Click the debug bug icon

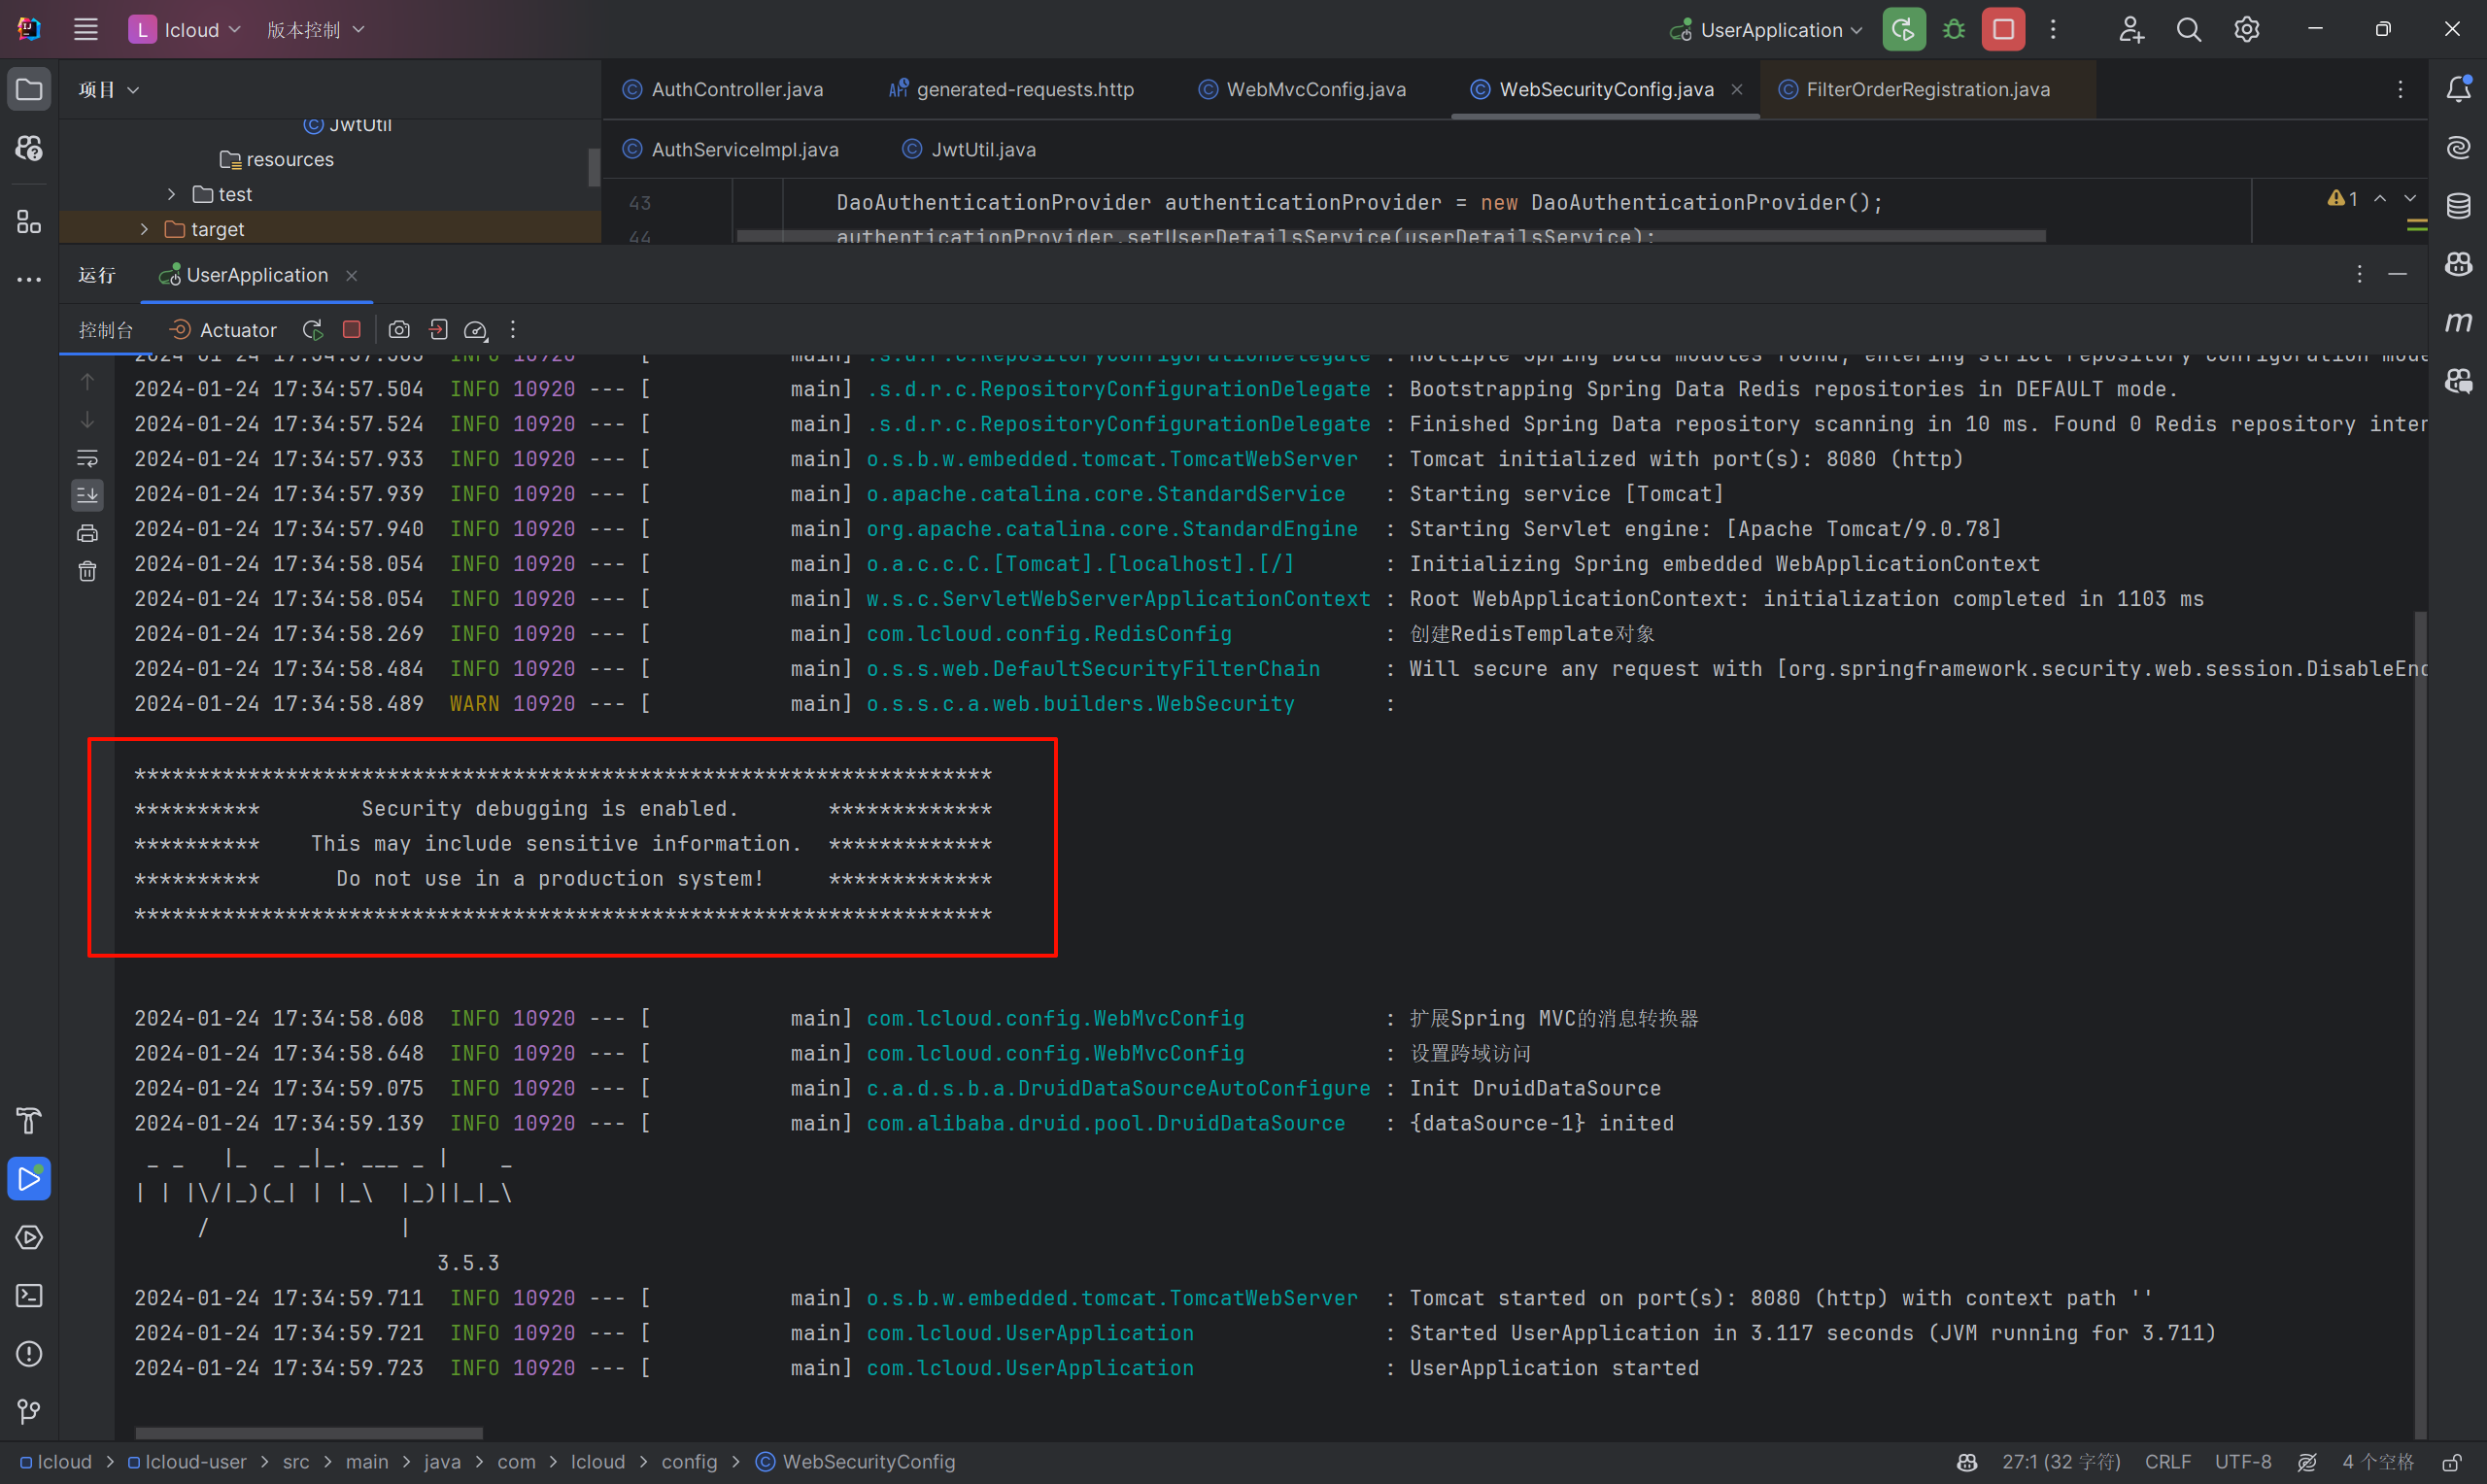(x=1953, y=30)
